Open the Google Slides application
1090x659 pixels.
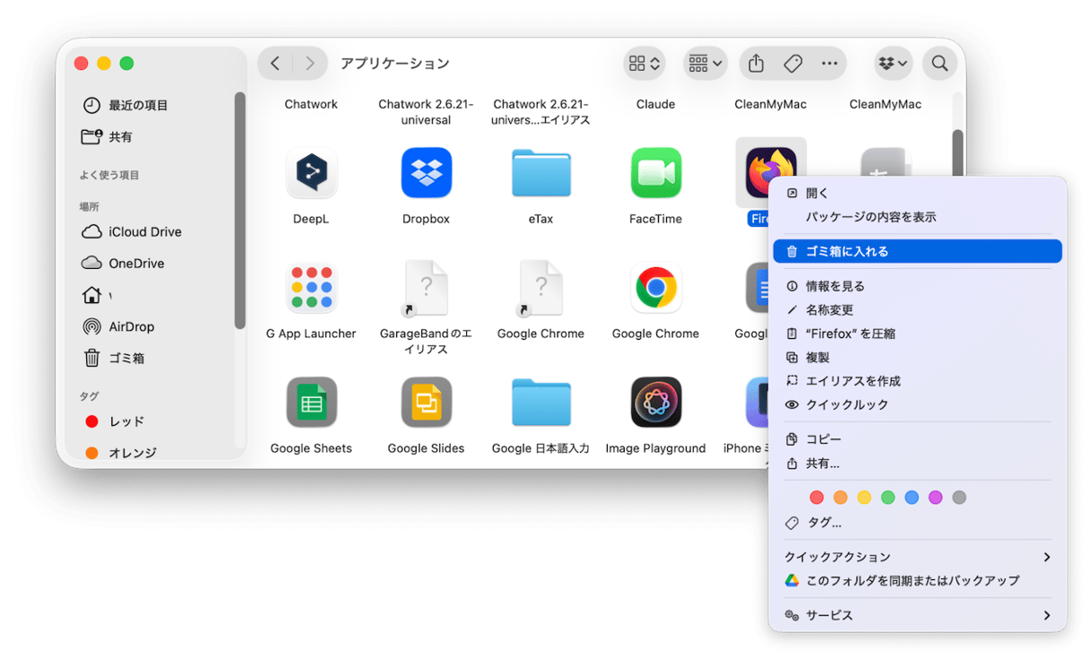pos(426,402)
